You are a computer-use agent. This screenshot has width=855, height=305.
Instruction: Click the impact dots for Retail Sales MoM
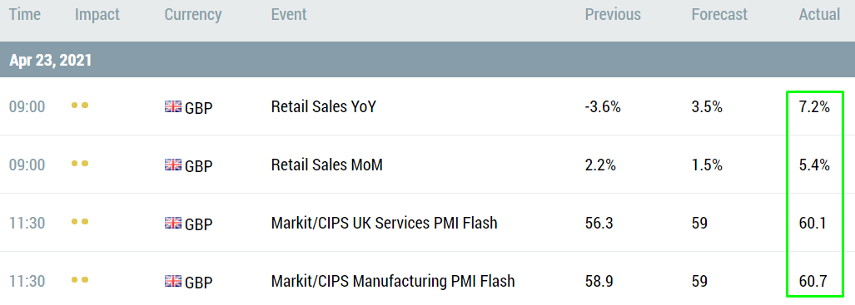[x=80, y=164]
